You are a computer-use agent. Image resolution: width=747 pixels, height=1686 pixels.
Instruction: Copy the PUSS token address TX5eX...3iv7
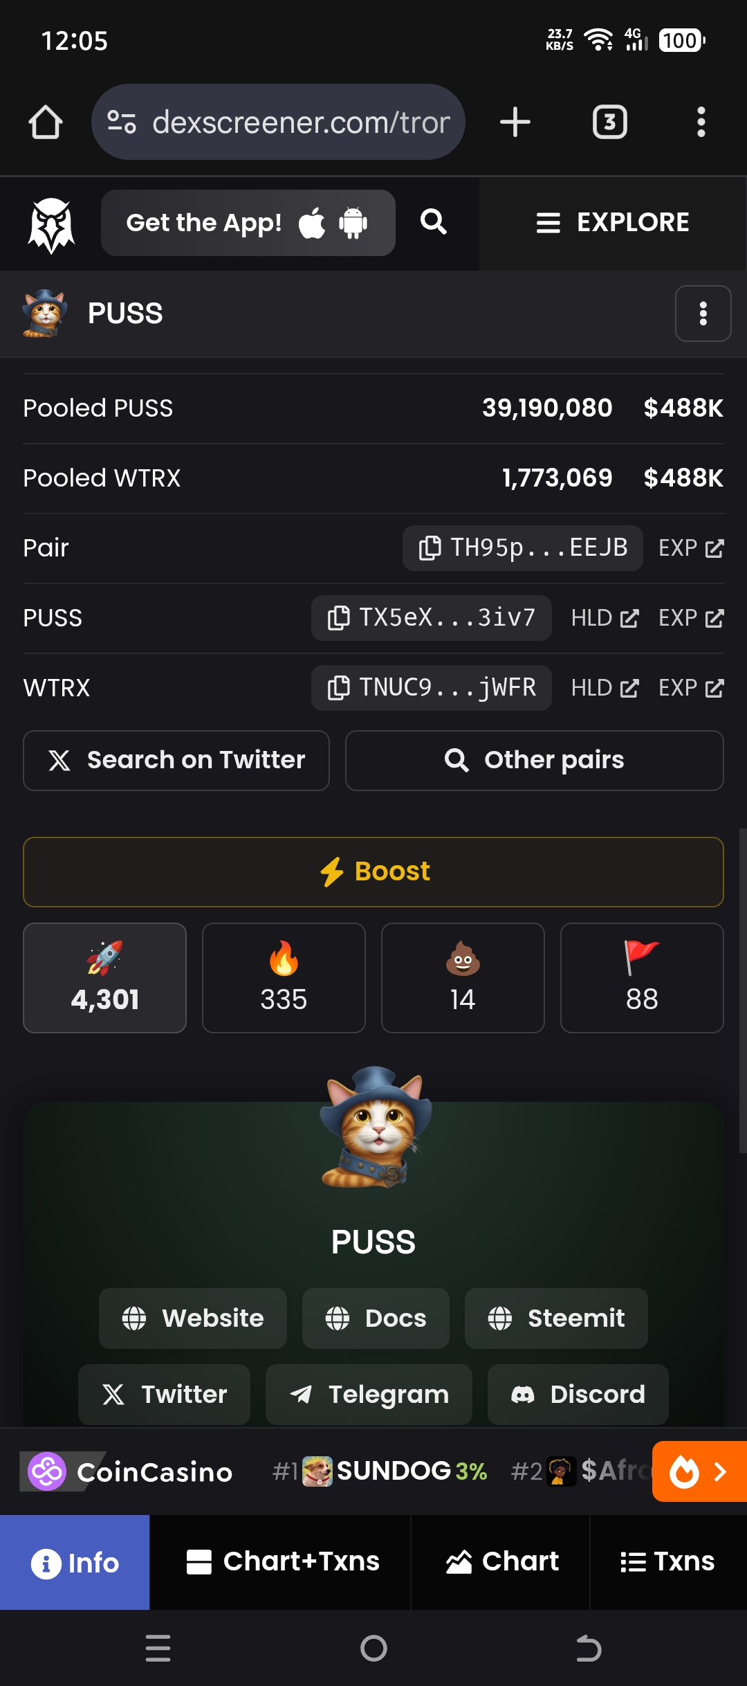pyautogui.click(x=432, y=618)
